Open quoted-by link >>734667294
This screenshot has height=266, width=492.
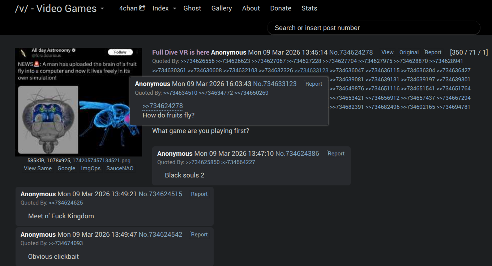[x=453, y=98]
